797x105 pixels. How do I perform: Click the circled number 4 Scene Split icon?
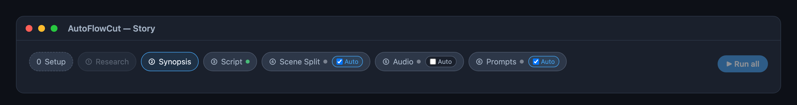273,62
